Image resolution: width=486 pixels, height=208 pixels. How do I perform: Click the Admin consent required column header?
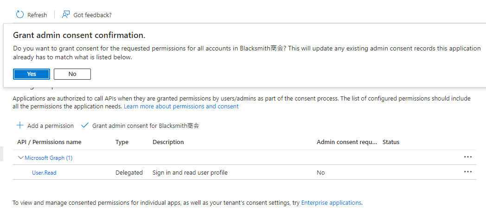[x=346, y=142]
